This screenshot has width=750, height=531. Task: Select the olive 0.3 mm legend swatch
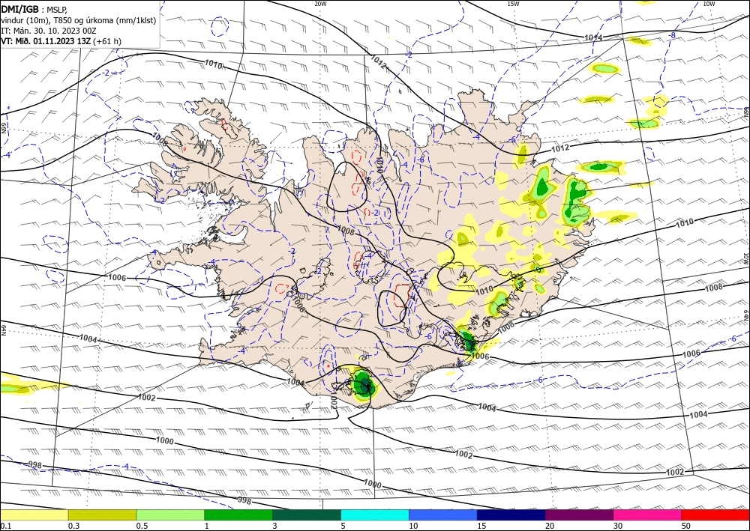pyautogui.click(x=102, y=515)
